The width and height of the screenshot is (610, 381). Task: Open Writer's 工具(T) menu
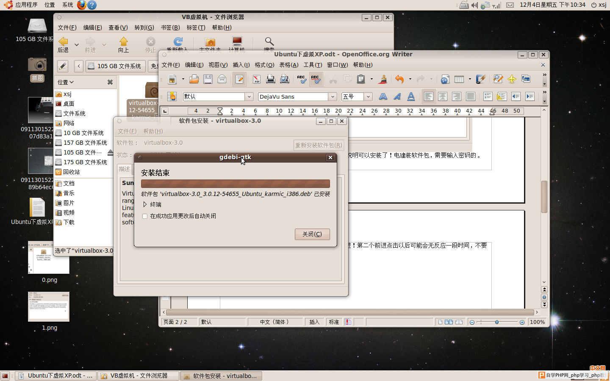[x=313, y=65]
